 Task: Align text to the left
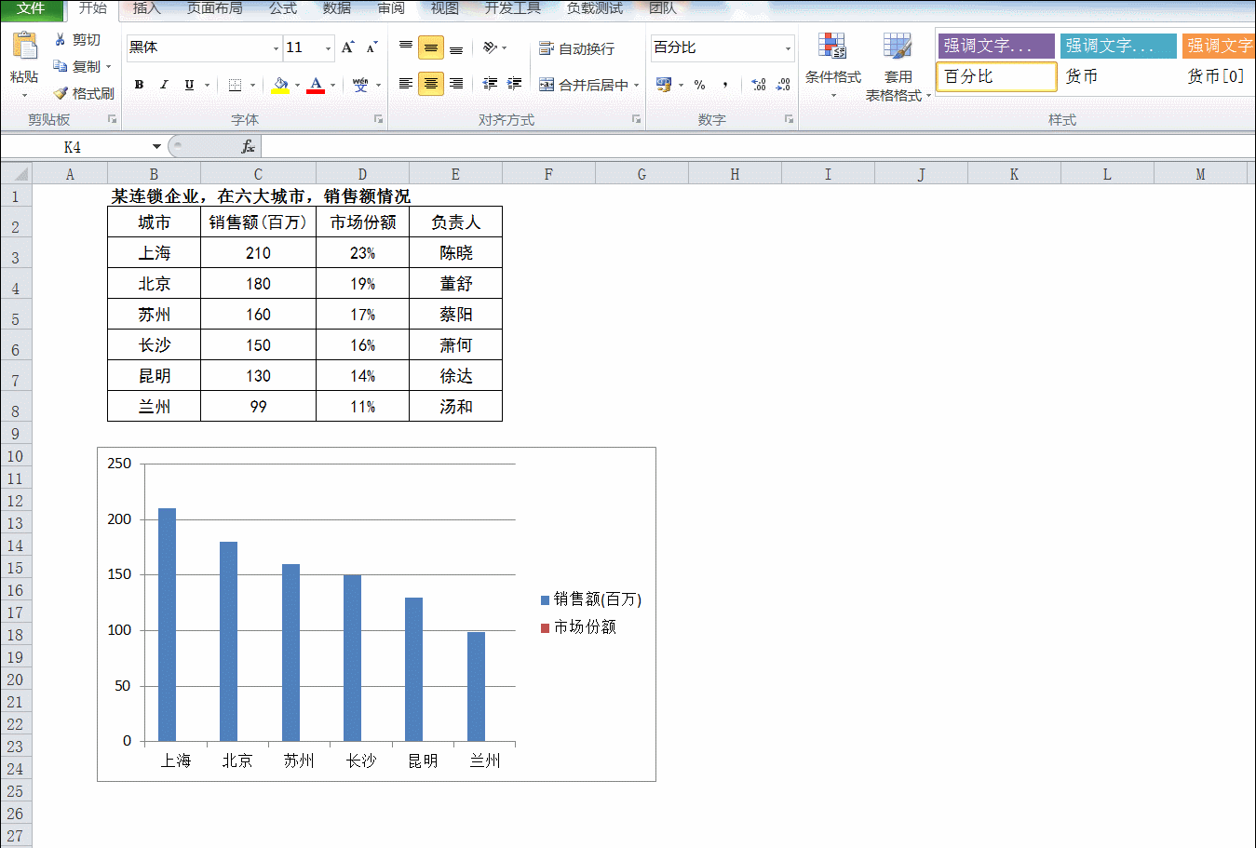[406, 84]
